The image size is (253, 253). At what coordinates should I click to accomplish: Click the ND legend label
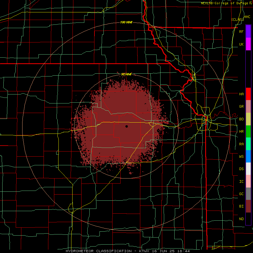(x=241, y=219)
